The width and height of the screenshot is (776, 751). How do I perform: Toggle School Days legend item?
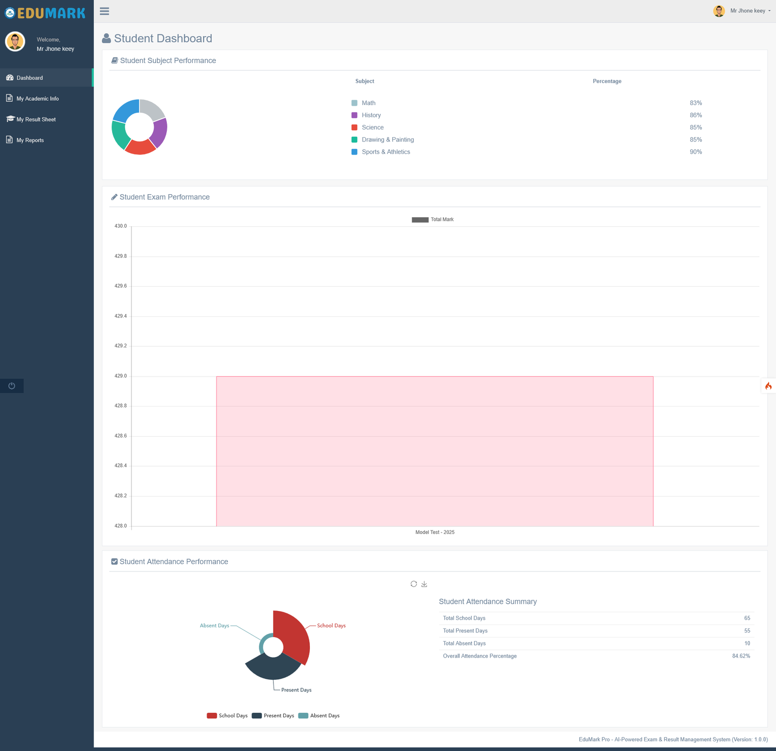pyautogui.click(x=227, y=716)
